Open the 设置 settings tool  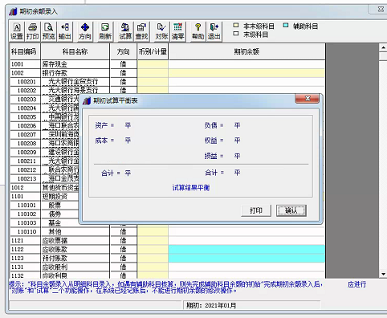tap(17, 31)
